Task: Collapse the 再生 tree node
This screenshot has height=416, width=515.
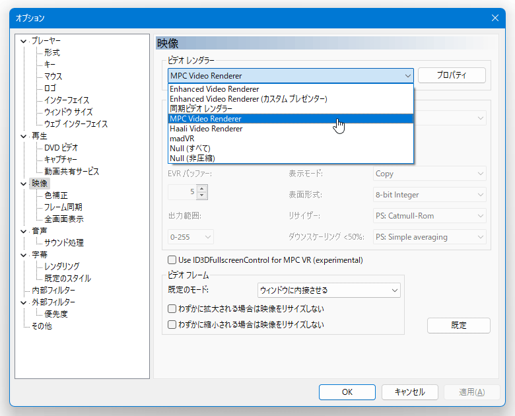Action: [23, 136]
